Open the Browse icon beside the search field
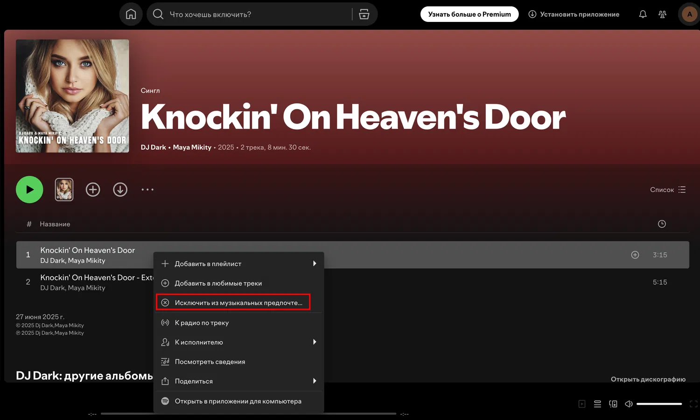The width and height of the screenshot is (700, 420). pyautogui.click(x=364, y=14)
